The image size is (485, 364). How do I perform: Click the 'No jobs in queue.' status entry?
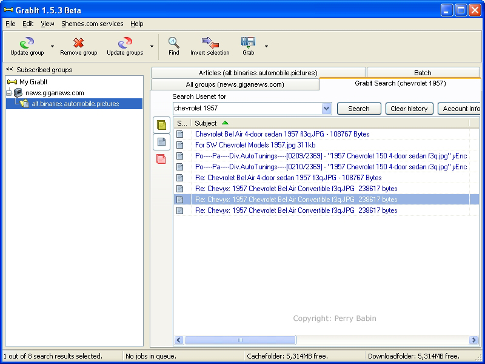pos(151,356)
